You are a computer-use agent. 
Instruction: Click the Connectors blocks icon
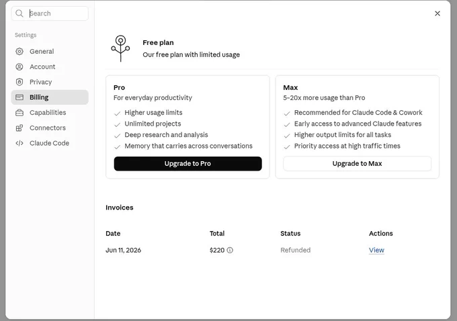pyautogui.click(x=19, y=128)
